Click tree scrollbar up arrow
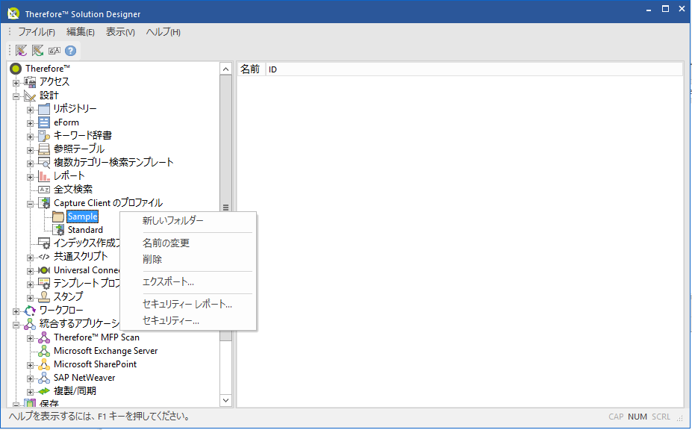Screen dimensions: 692x430 pyautogui.click(x=225, y=69)
